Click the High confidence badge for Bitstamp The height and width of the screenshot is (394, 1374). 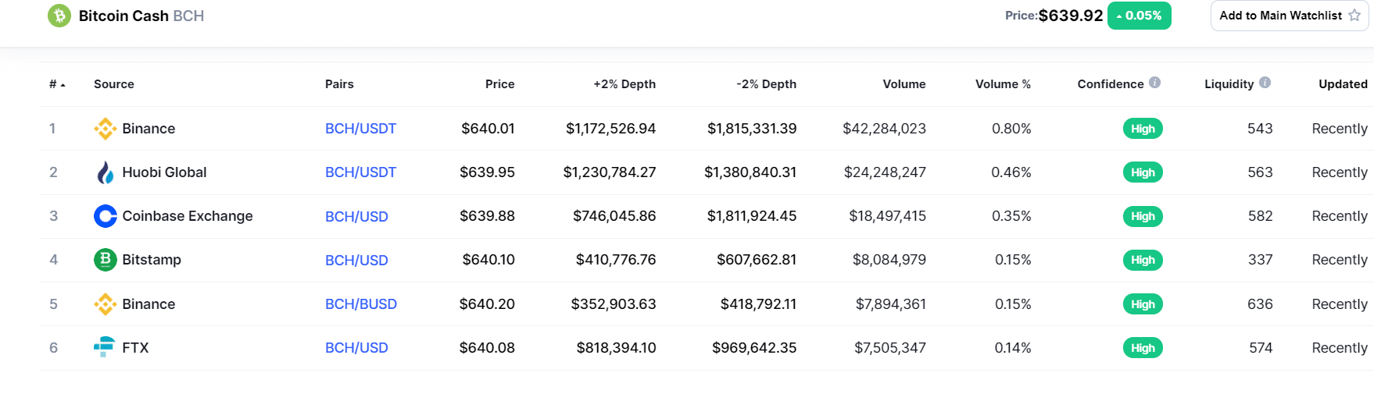tap(1143, 260)
